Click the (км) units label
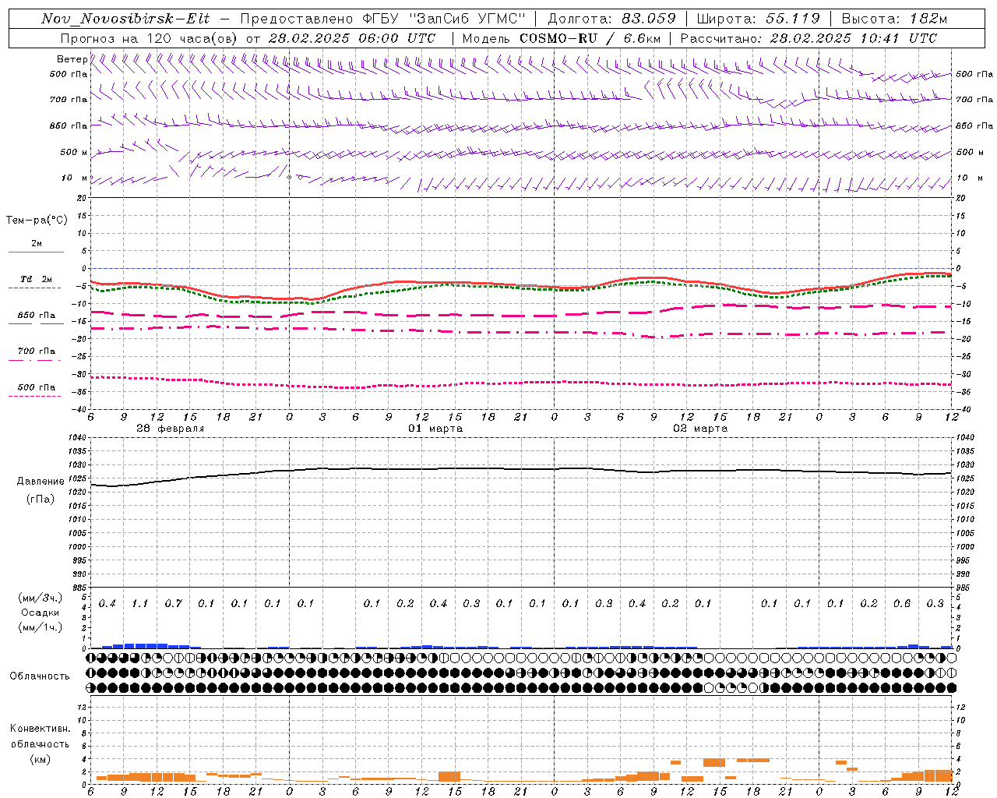Image resolution: width=997 pixels, height=798 pixels. pos(40,758)
